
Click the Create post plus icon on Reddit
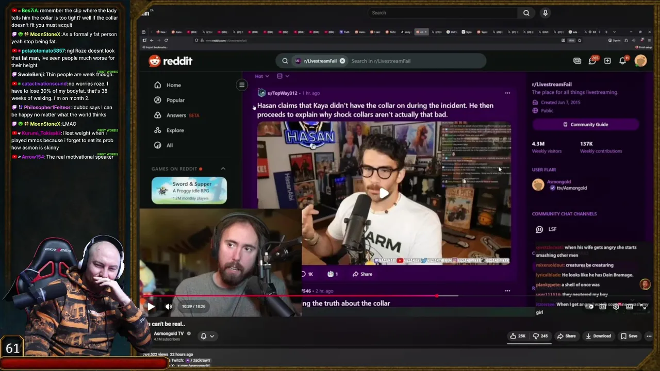click(607, 61)
